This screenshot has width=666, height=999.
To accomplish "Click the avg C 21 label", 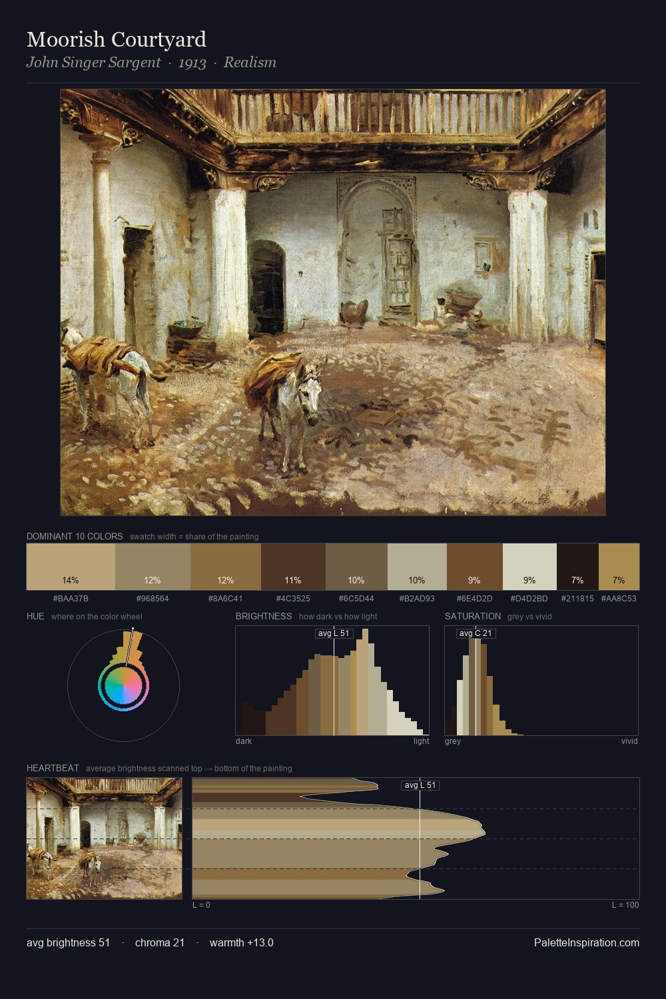I will tap(476, 633).
